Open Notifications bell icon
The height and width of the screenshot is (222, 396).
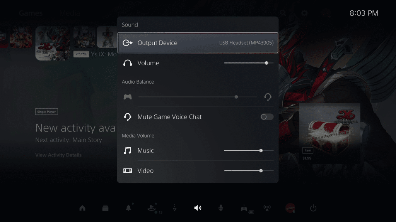coord(128,208)
